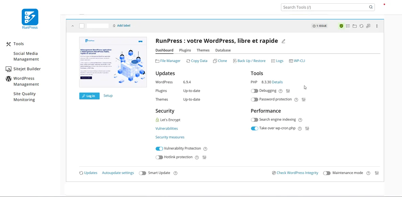
Task: Open help for Smart Update
Action: (x=175, y=173)
